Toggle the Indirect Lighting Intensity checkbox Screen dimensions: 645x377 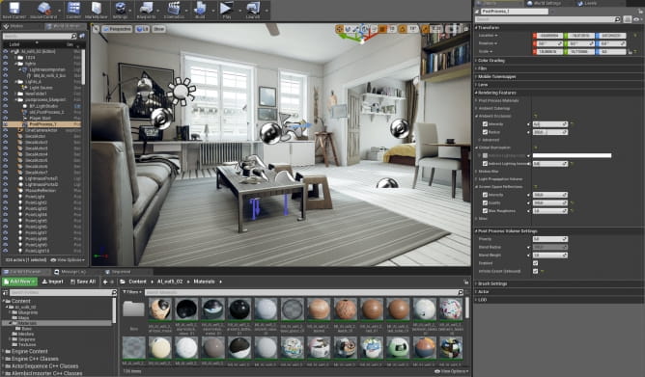485,164
